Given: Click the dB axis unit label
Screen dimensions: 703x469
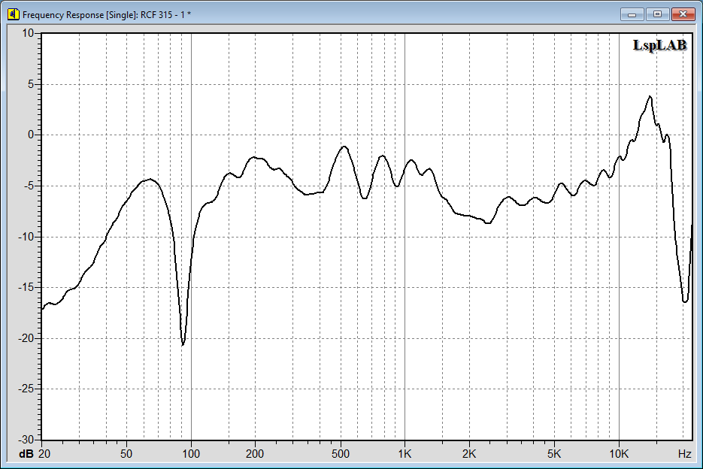Looking at the screenshot, I should 26,454.
